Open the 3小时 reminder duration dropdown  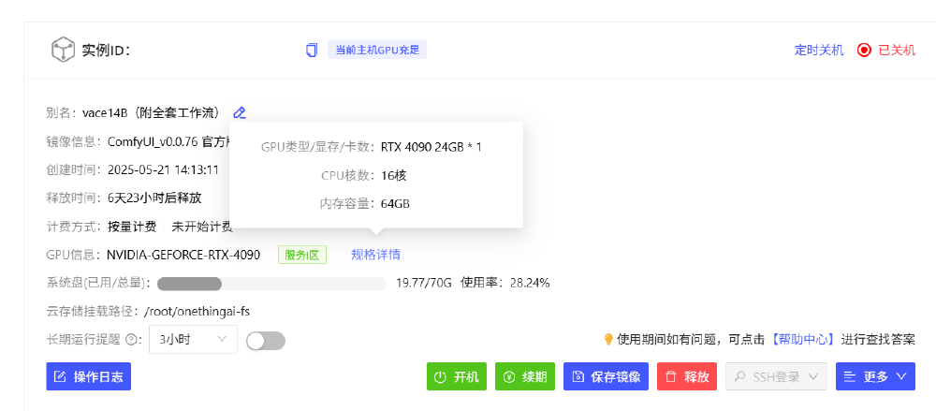(x=193, y=339)
